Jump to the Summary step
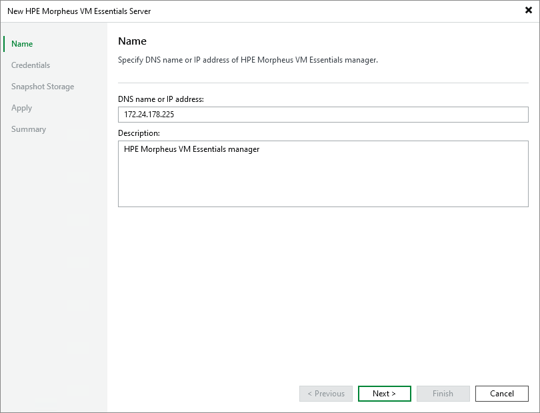Screen dimensions: 540x413 point(29,129)
